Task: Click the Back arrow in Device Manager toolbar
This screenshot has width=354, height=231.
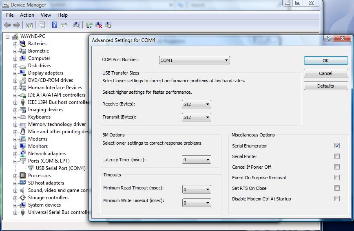Action: coord(7,25)
